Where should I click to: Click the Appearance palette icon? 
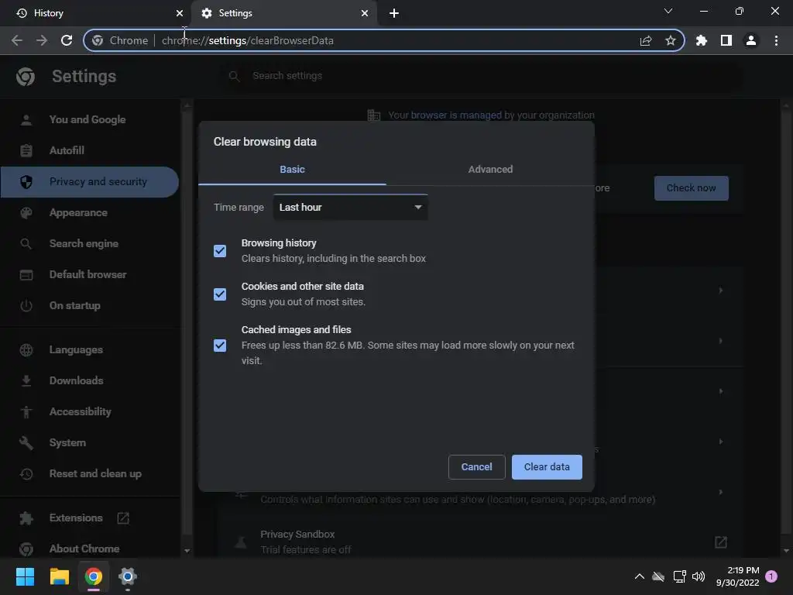tap(26, 213)
